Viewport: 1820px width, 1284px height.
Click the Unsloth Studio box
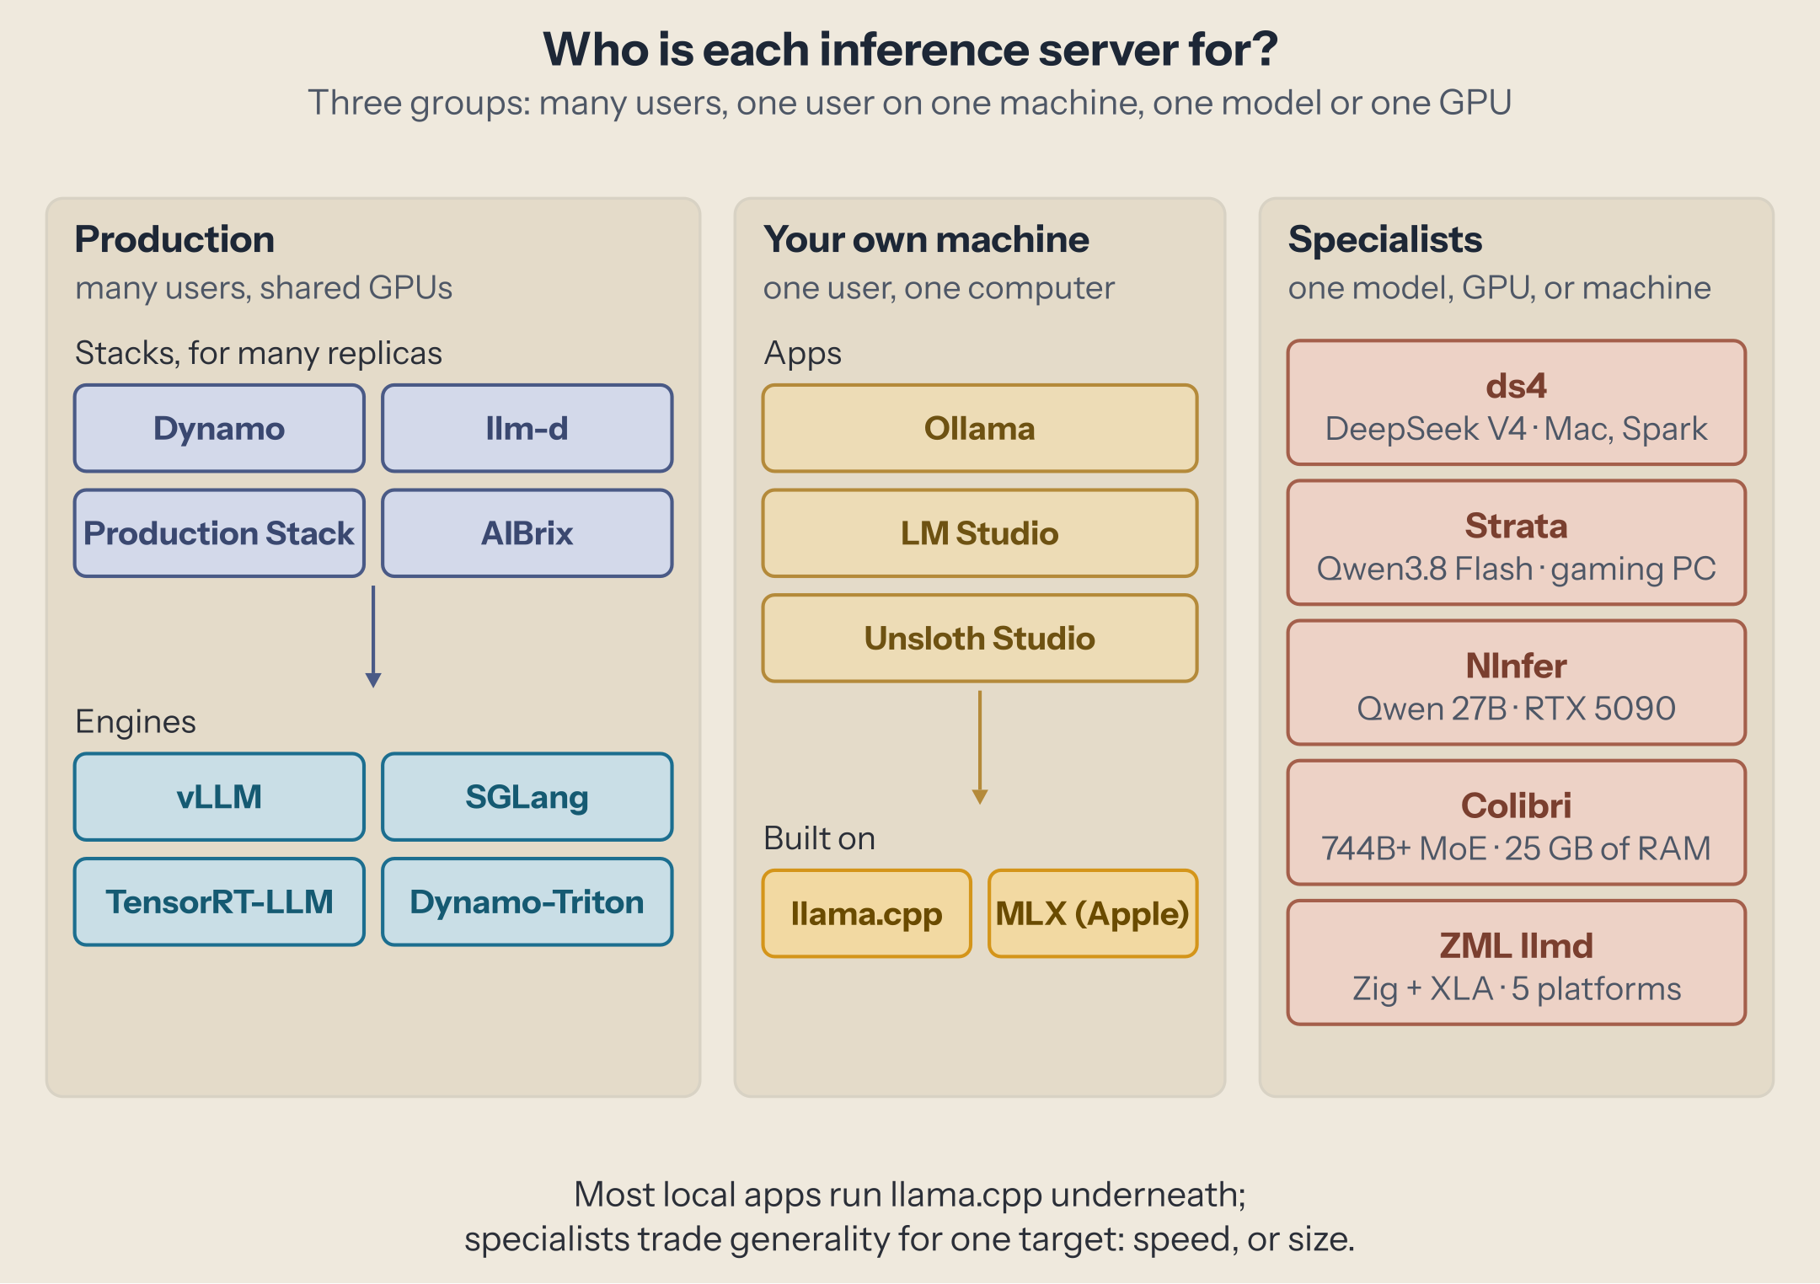980,638
